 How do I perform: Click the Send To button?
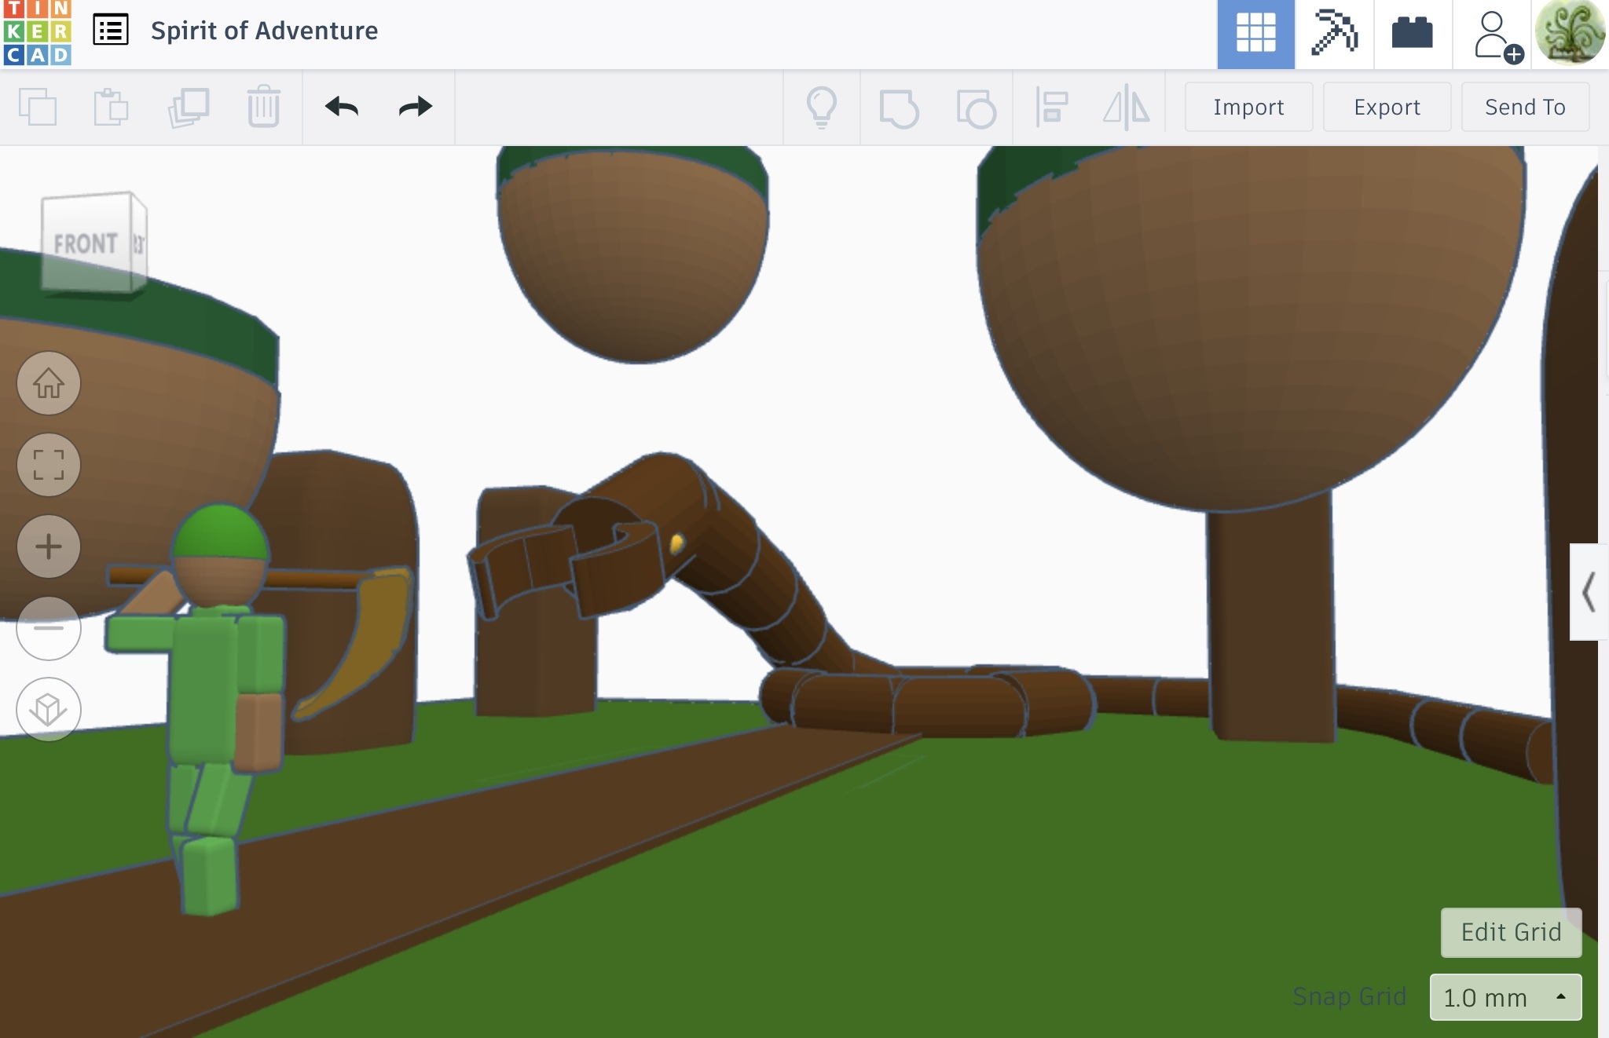tap(1525, 107)
